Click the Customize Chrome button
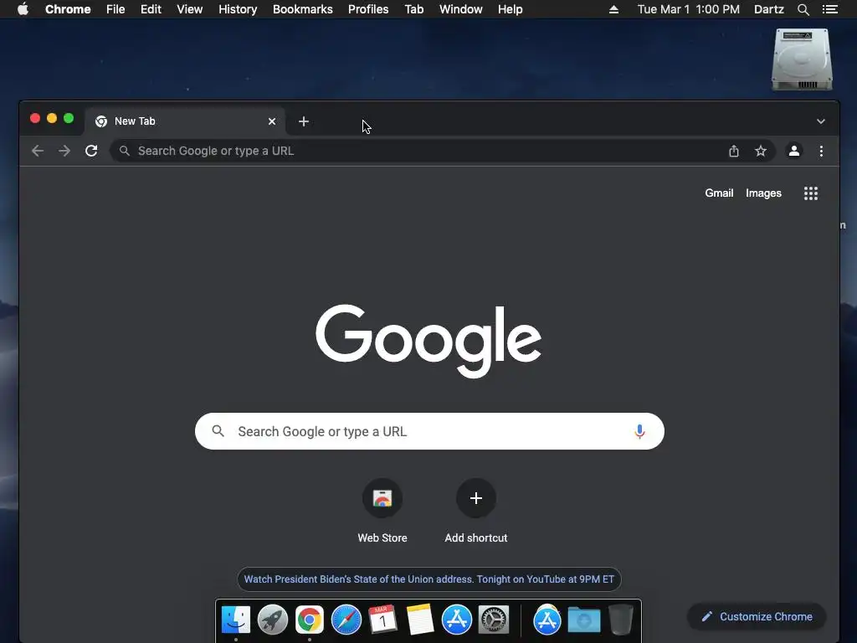Viewport: 857px width, 643px height. [757, 617]
